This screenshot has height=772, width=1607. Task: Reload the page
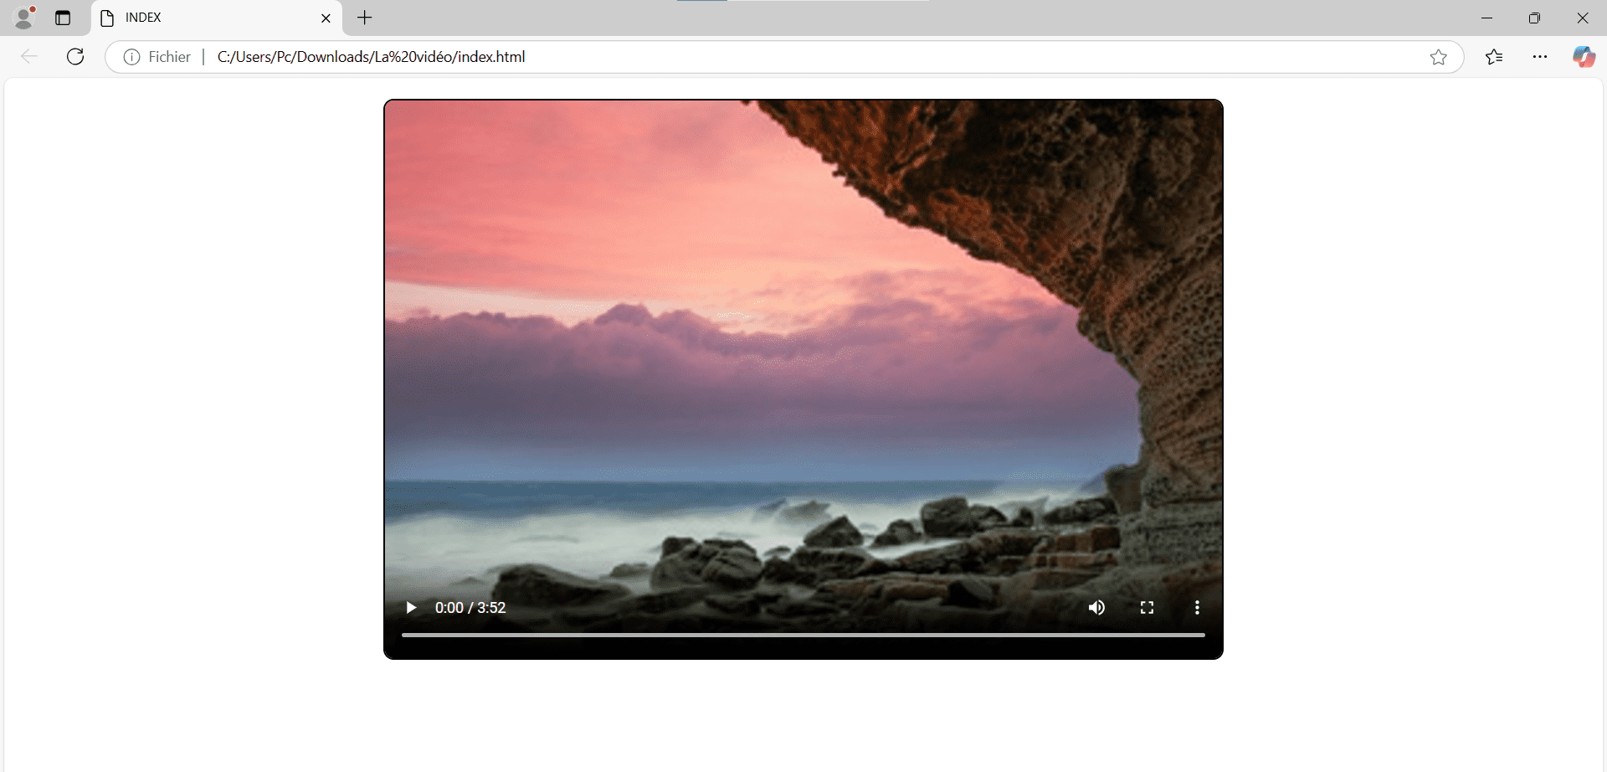pos(75,57)
